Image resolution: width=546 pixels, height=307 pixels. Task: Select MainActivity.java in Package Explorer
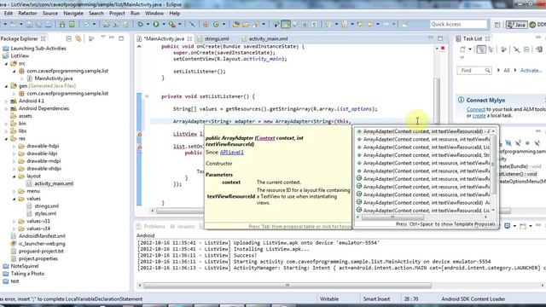(53, 78)
